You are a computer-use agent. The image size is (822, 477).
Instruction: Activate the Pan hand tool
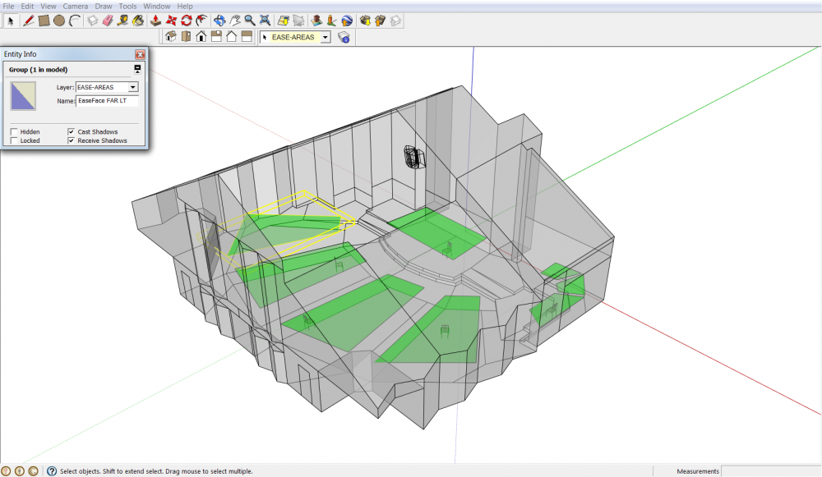click(x=235, y=21)
